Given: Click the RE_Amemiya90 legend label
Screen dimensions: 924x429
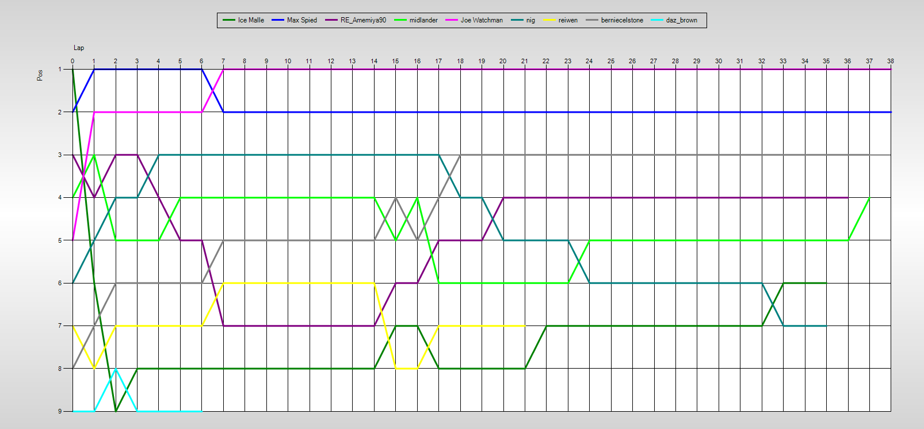Looking at the screenshot, I should 363,20.
